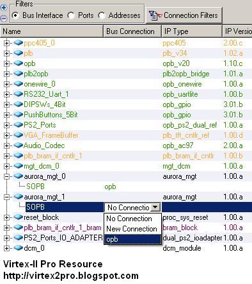Viewport: 252px width, 284px height.
Task: Click the onewire_0 component icon
Action: coord(19,83)
